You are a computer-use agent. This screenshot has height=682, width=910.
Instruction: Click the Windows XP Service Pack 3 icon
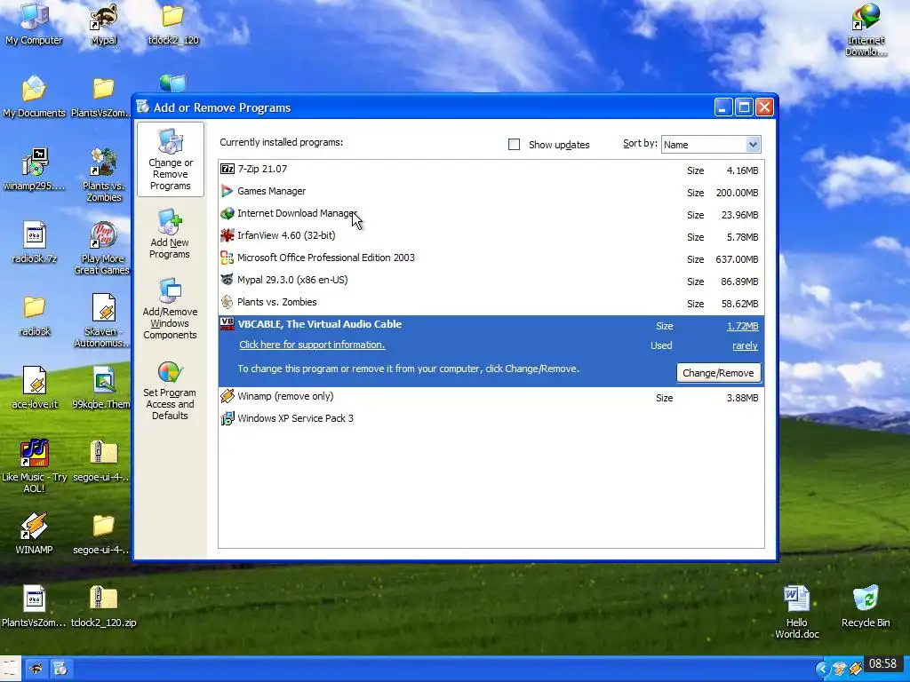pyautogui.click(x=227, y=418)
